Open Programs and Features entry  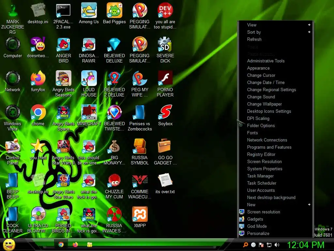[275, 147]
